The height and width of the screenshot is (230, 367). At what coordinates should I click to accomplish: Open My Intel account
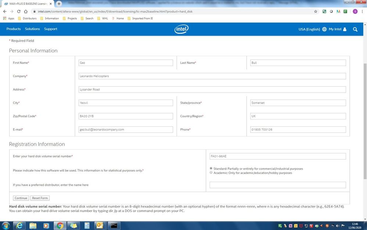[338, 29]
